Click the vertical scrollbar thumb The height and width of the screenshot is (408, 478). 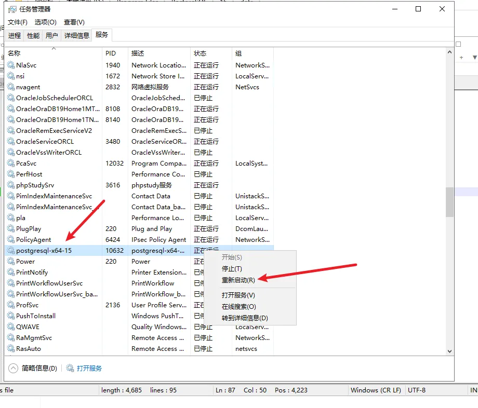coord(449,202)
